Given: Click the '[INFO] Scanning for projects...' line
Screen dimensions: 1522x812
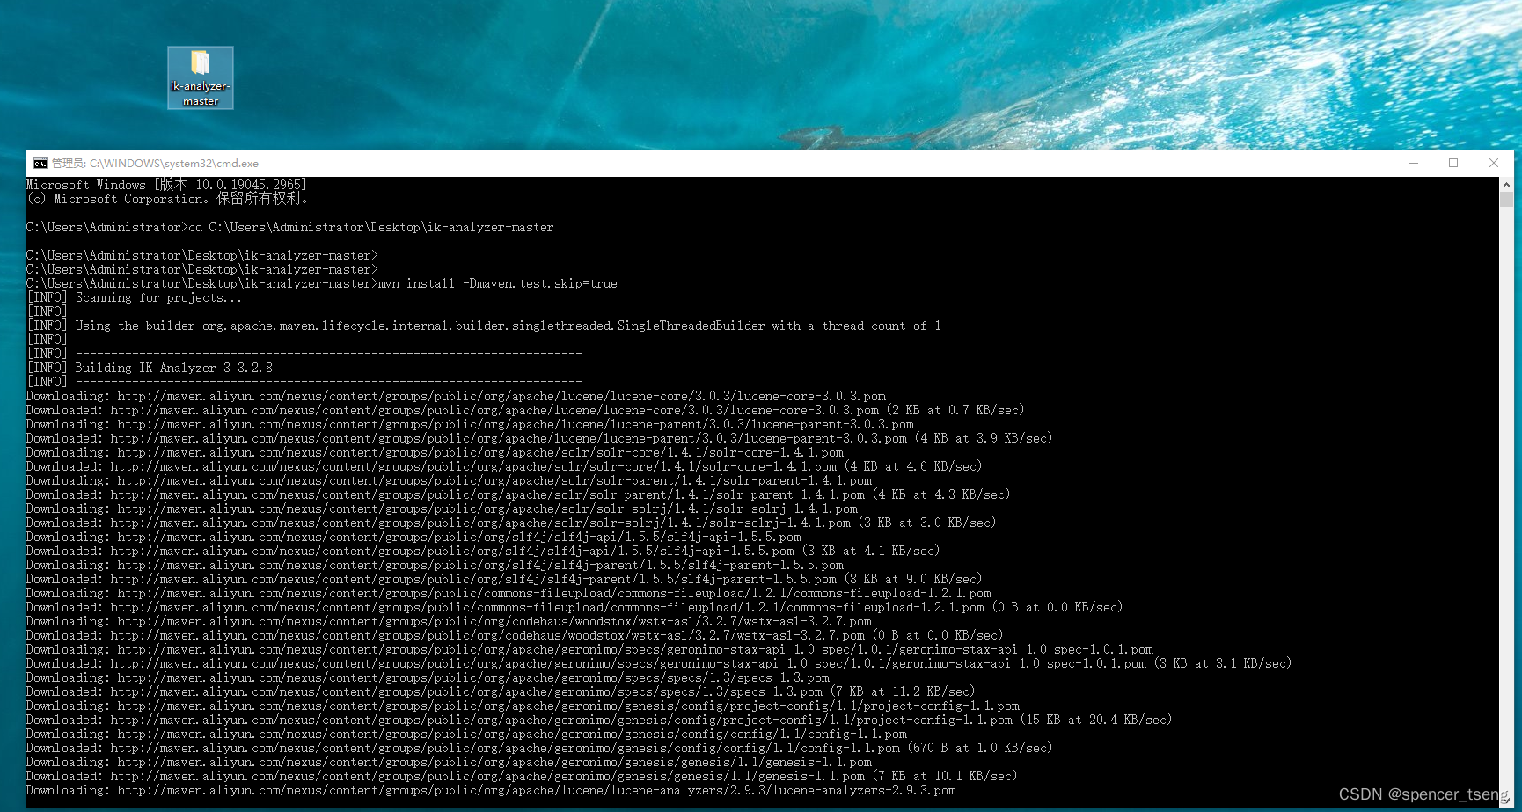Looking at the screenshot, I should pos(134,297).
